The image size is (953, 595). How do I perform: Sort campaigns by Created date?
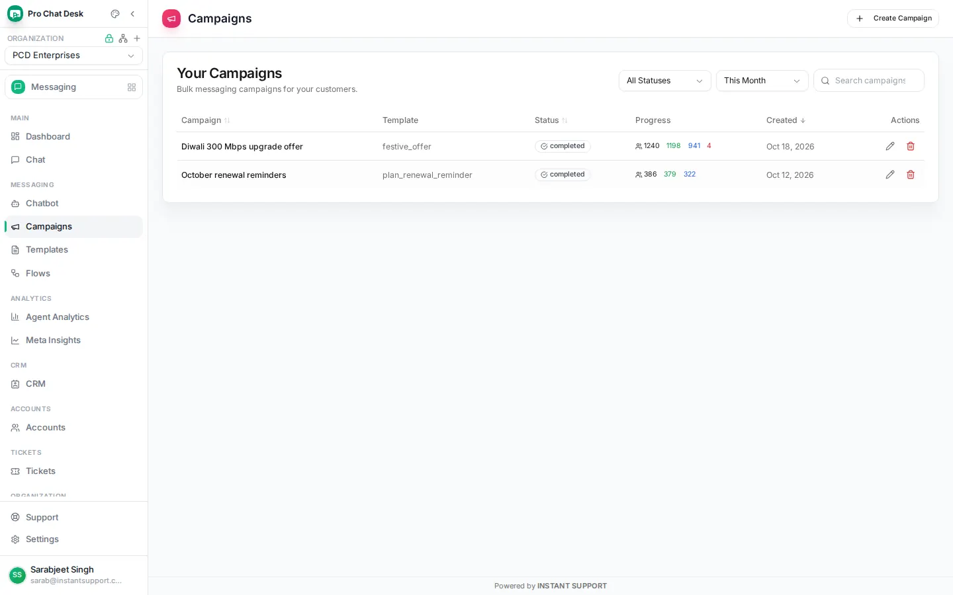coord(786,120)
